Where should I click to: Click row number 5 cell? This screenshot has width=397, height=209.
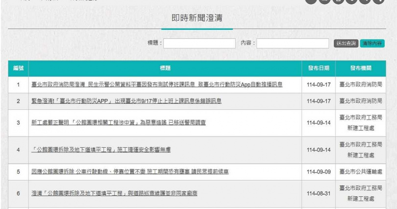18,172
